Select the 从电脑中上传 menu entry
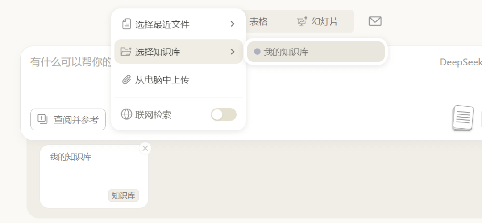The image size is (482, 223). point(162,80)
